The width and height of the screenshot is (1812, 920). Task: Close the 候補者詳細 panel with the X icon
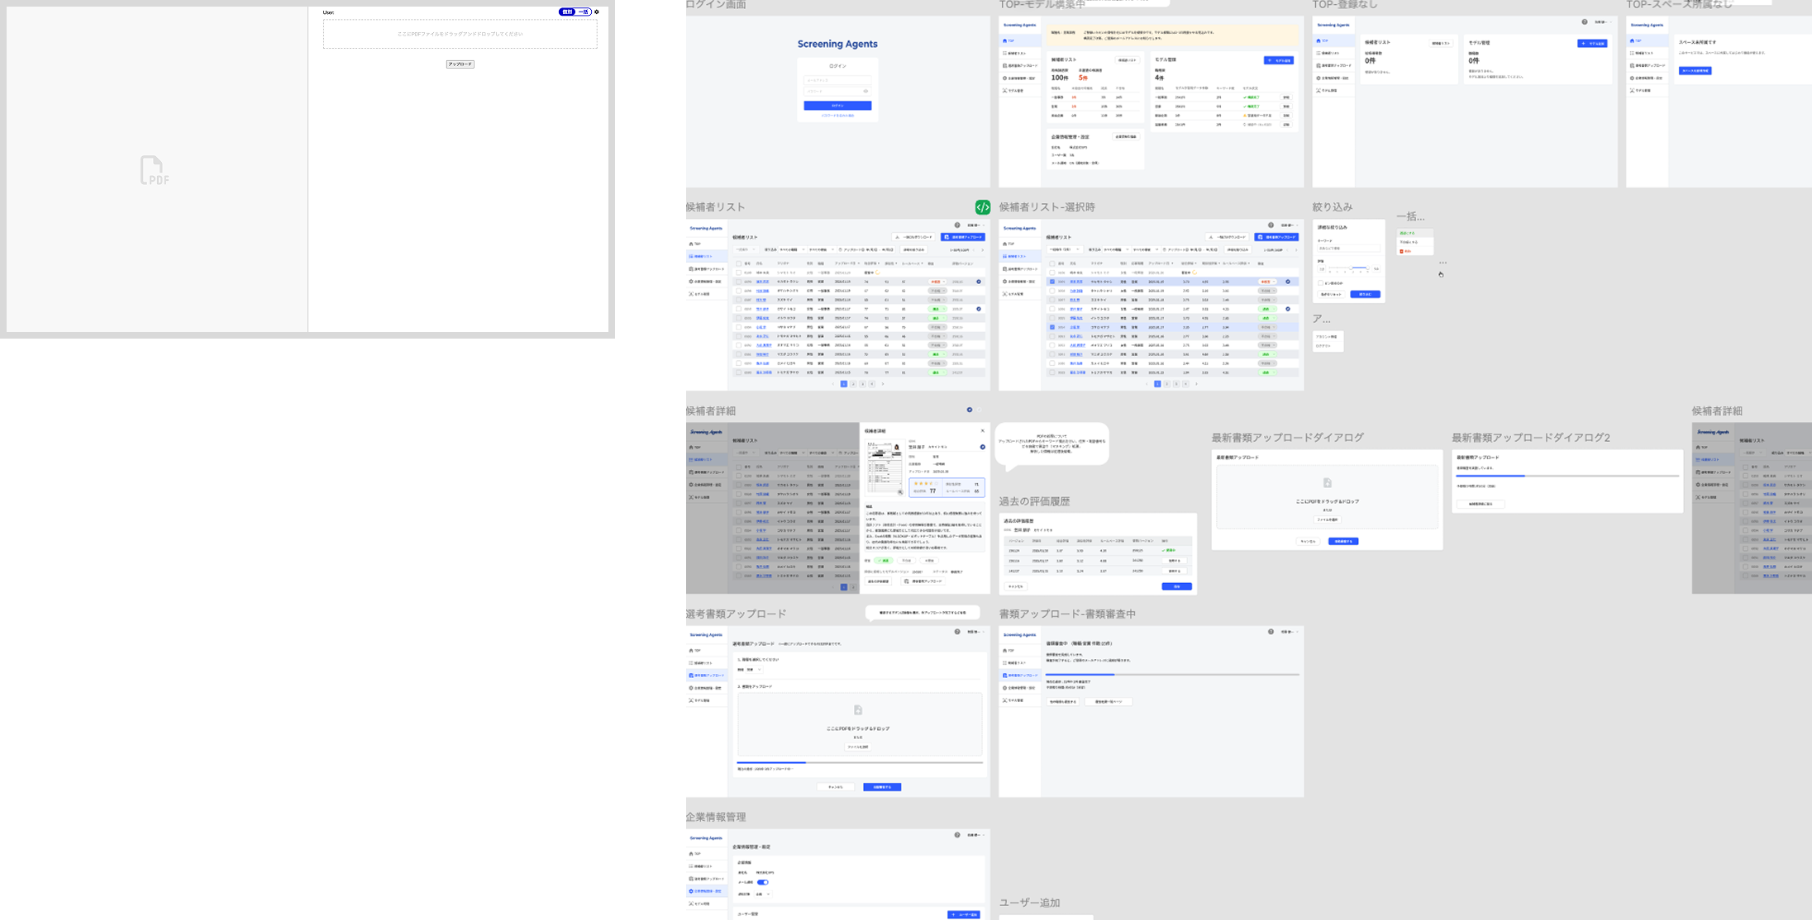982,431
